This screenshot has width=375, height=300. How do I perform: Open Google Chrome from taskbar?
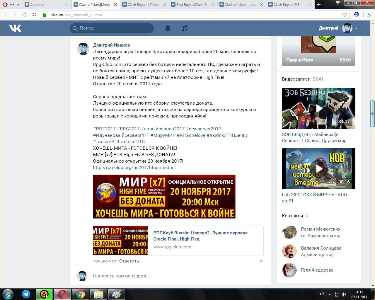tap(81, 294)
